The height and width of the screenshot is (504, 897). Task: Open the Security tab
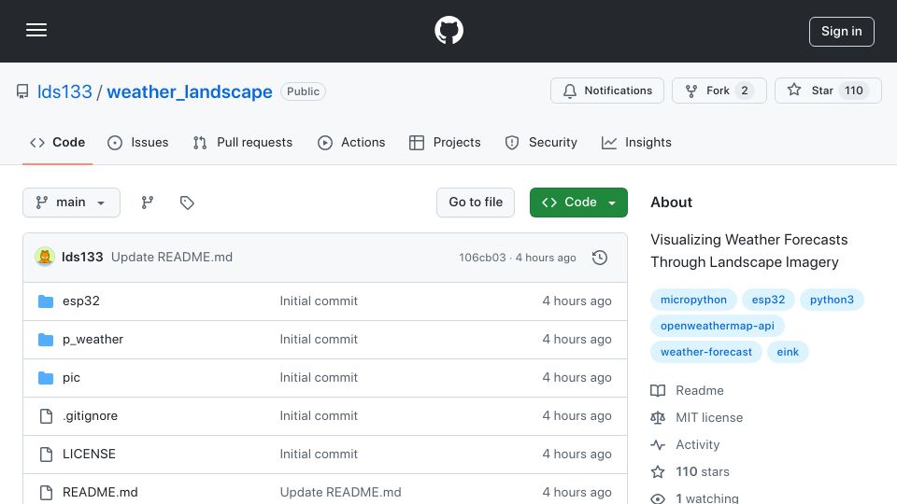point(541,142)
